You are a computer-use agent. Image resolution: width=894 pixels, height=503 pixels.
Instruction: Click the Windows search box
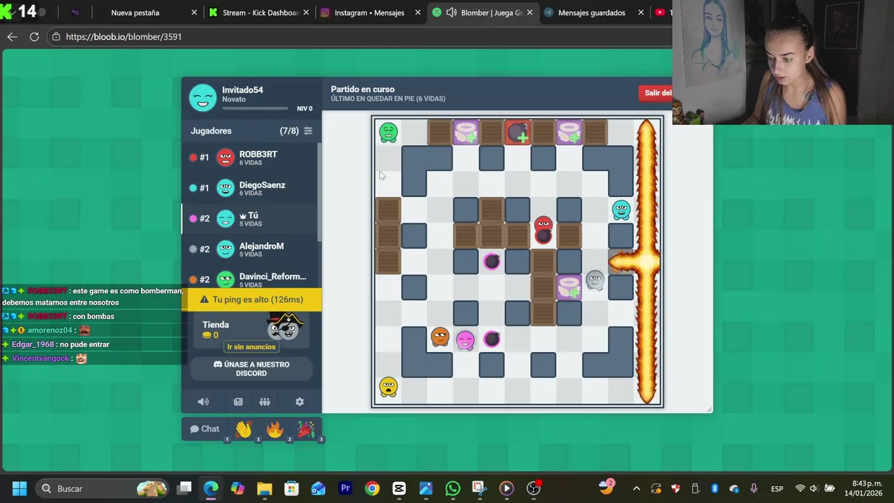coord(102,488)
